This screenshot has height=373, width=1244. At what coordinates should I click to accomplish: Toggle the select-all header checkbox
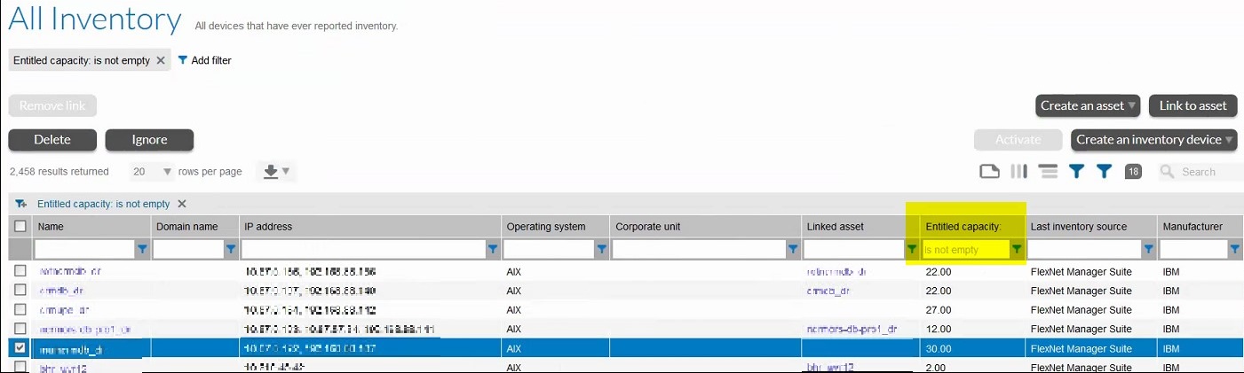click(x=20, y=227)
